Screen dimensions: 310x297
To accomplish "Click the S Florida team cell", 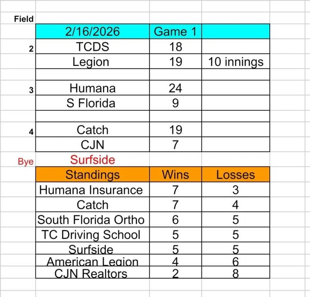I will [x=92, y=103].
